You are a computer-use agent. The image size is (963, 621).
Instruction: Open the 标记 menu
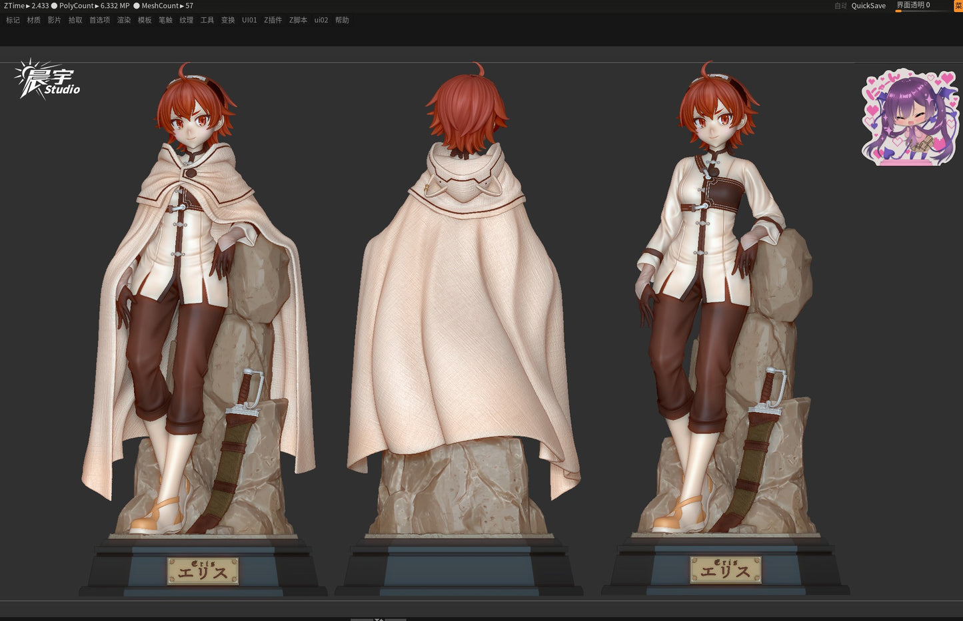pos(13,20)
